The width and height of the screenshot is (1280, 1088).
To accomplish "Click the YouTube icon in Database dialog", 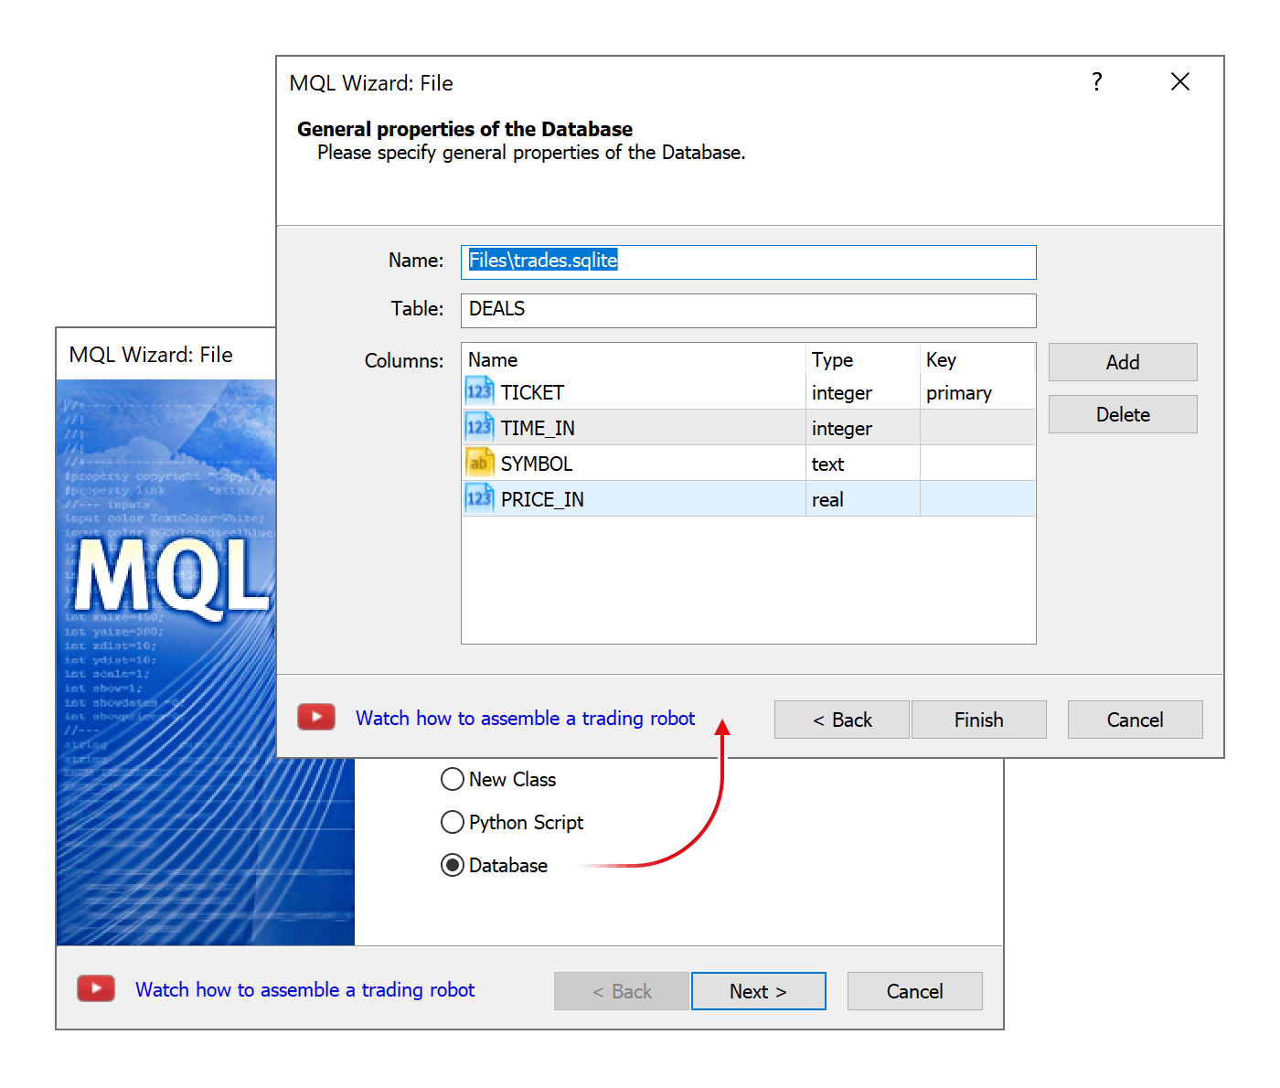I will [316, 718].
